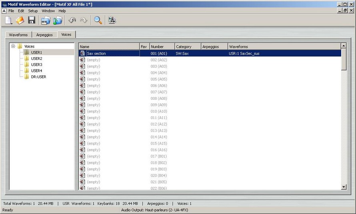The image size is (356, 214).
Task: Switch to the Arpeggios tab
Action: (44, 35)
